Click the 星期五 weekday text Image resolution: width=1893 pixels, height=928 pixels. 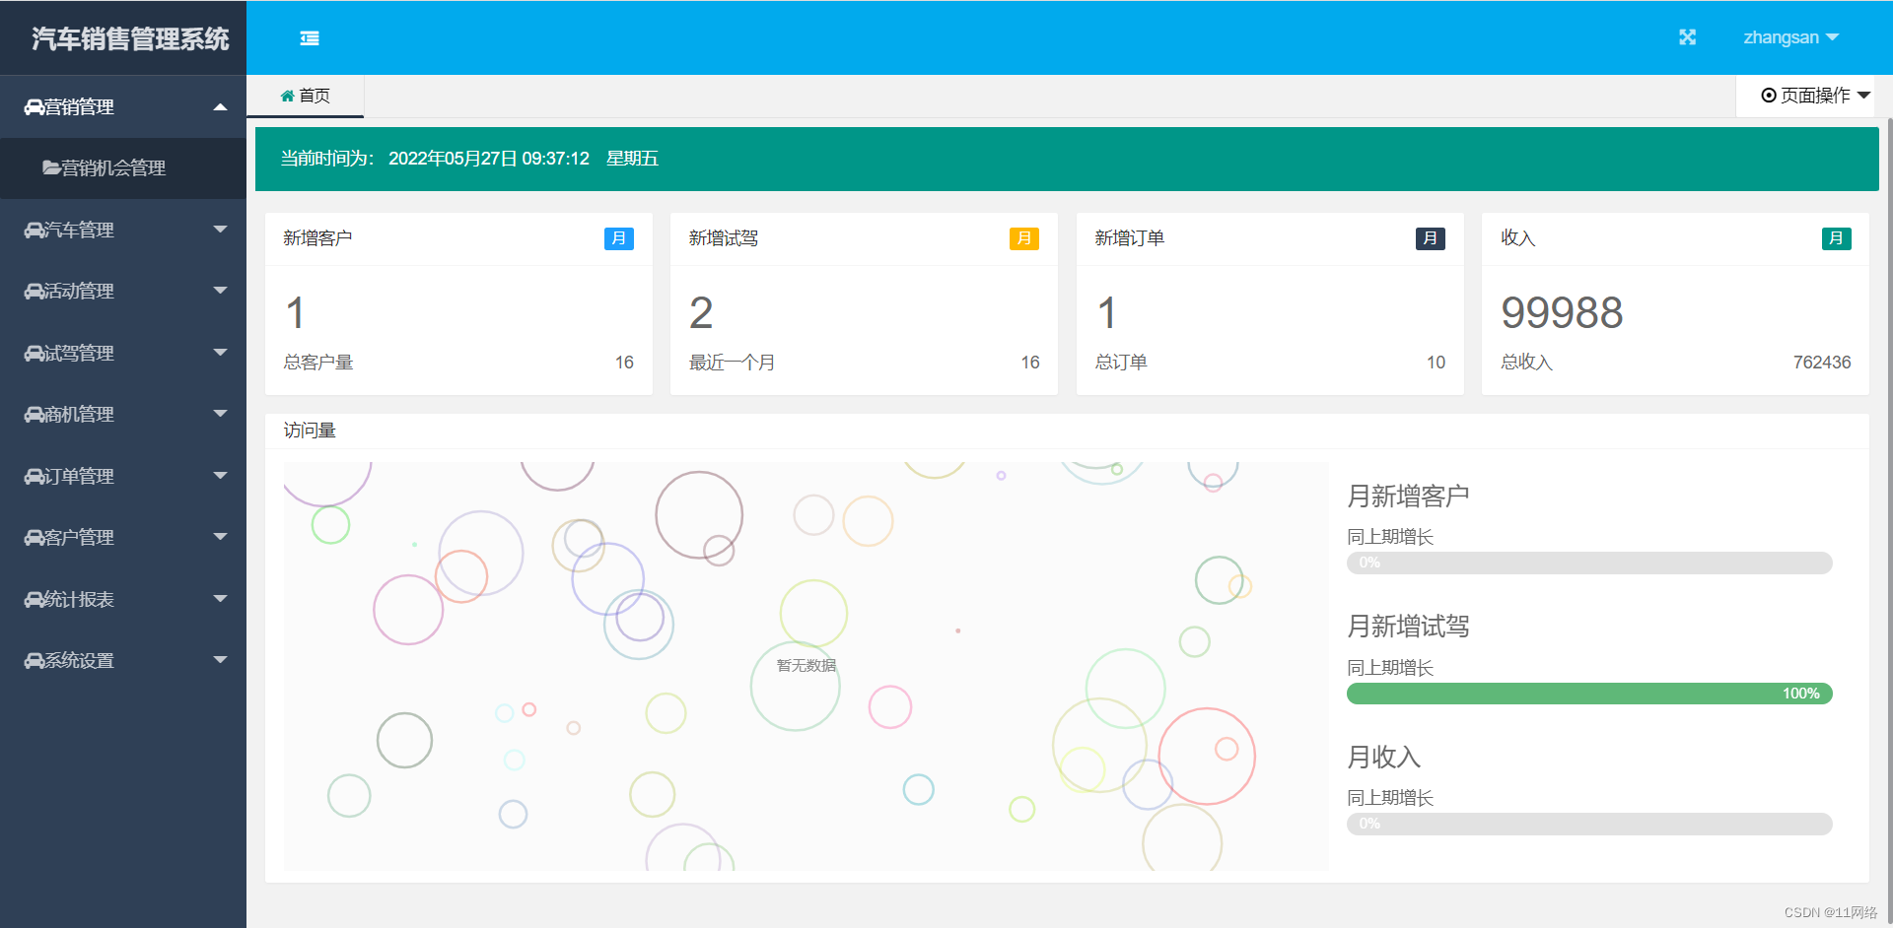[632, 159]
